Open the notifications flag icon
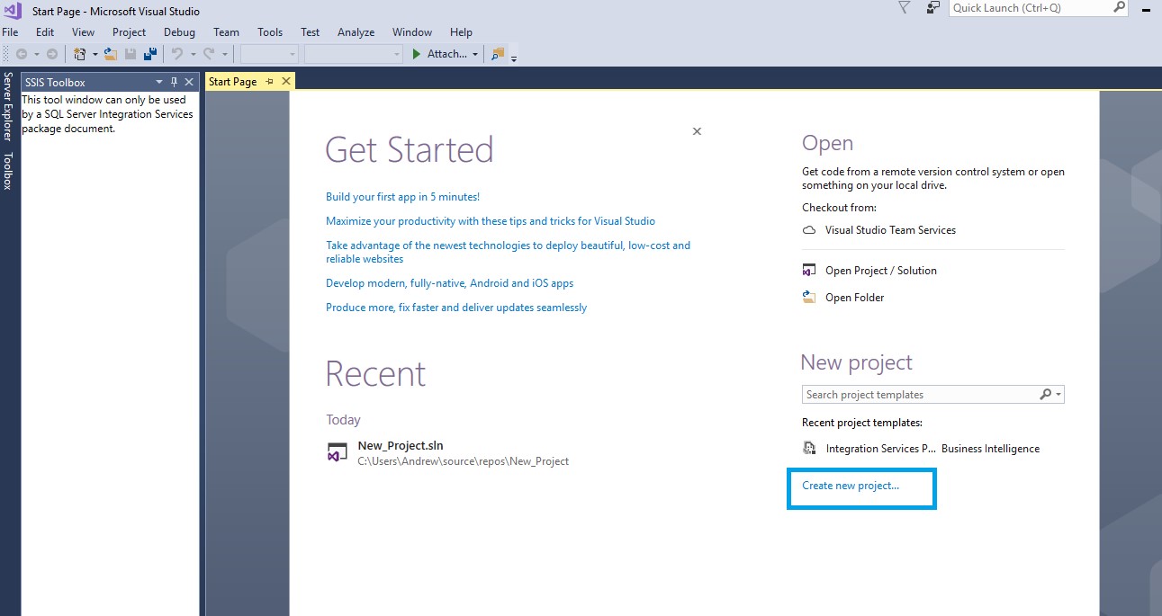This screenshot has width=1162, height=616. pyautogui.click(x=905, y=7)
